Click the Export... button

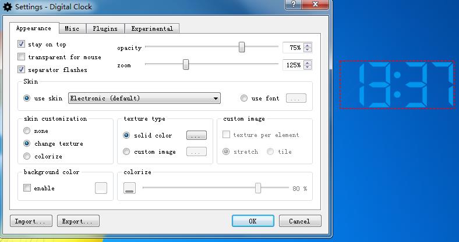click(x=78, y=221)
